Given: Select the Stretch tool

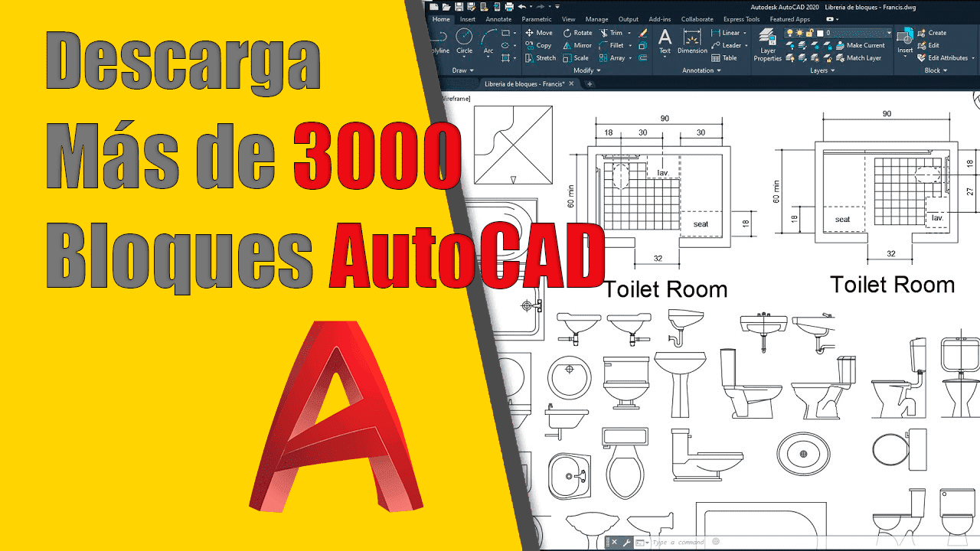Looking at the screenshot, I should [541, 57].
